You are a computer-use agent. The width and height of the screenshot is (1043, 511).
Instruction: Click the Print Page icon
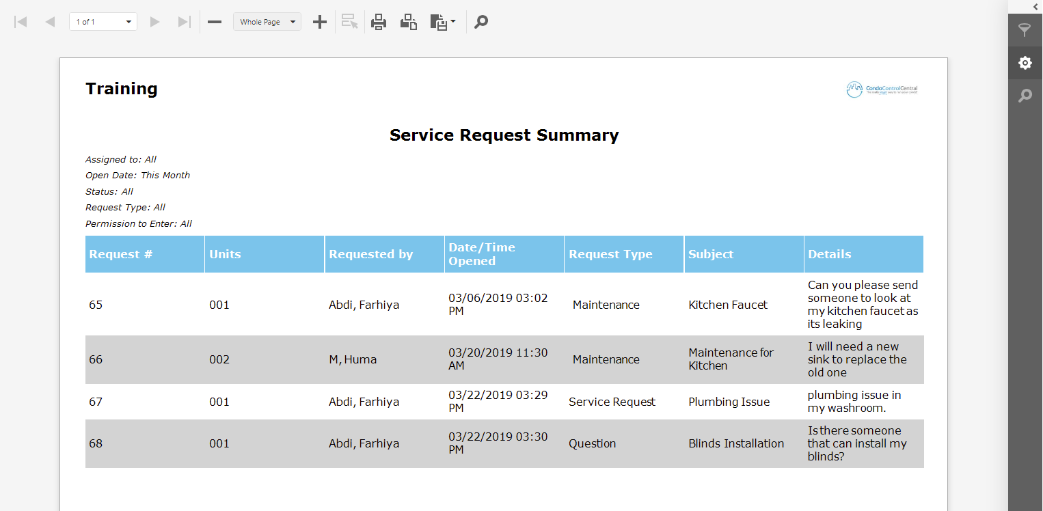point(409,21)
